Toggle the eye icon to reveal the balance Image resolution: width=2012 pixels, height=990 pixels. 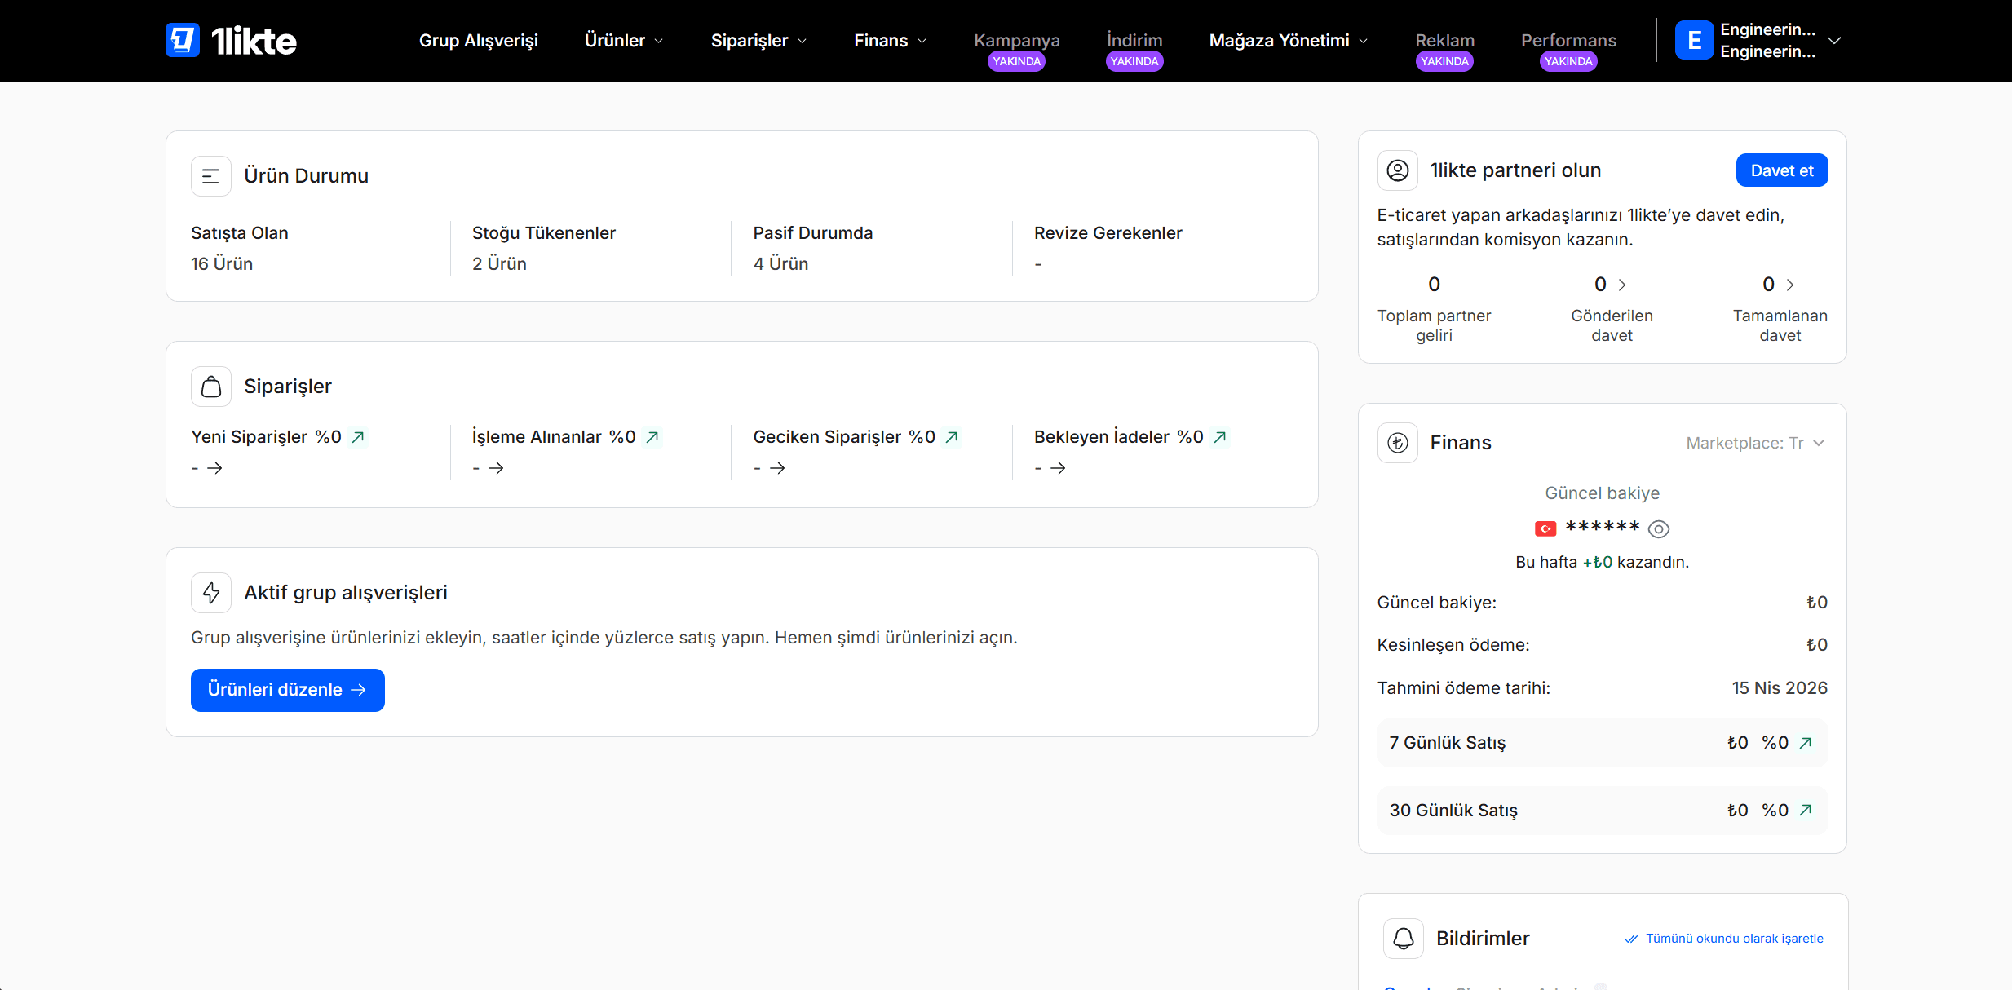click(x=1659, y=528)
